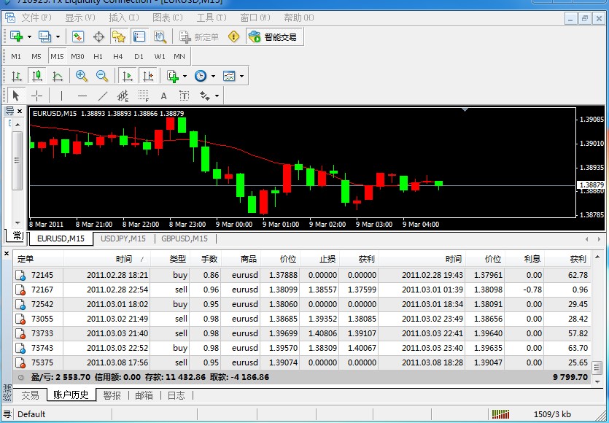The width and height of the screenshot is (609, 423).
Task: Switch to the USDJPY,M15 chart tab
Action: click(123, 238)
